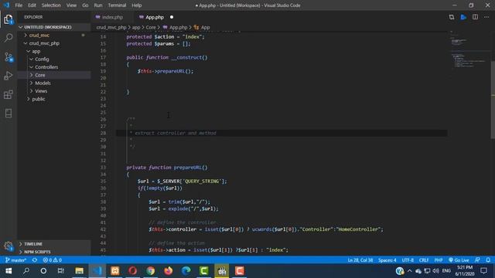Screen dimensions: 495x278
Task: Open Microsoft Edge from the taskbar
Action: [x=186, y=271]
